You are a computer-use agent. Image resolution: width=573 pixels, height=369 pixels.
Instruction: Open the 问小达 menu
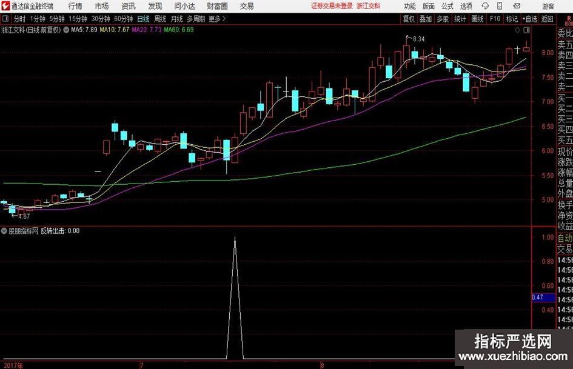point(184,6)
